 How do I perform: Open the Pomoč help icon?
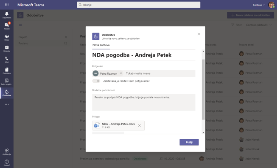[7, 163]
